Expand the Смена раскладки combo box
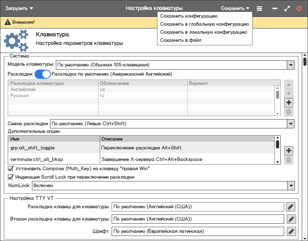 pyautogui.click(x=290, y=124)
